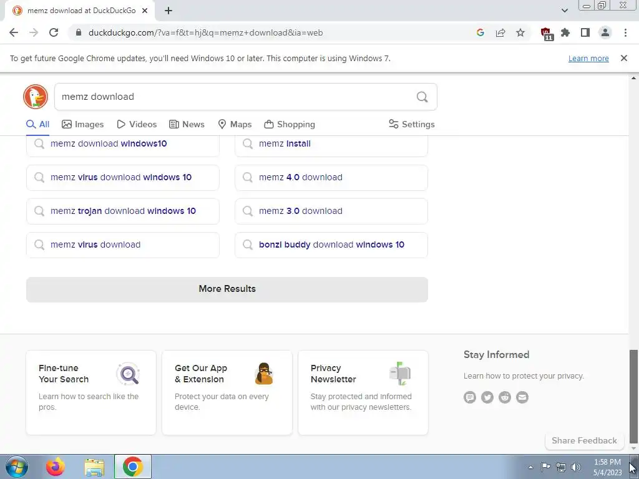The height and width of the screenshot is (479, 639).
Task: Click the magnifier search button in search box
Action: point(422,97)
